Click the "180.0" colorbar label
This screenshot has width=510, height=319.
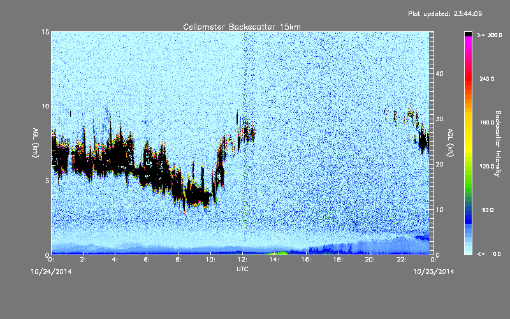point(487,122)
